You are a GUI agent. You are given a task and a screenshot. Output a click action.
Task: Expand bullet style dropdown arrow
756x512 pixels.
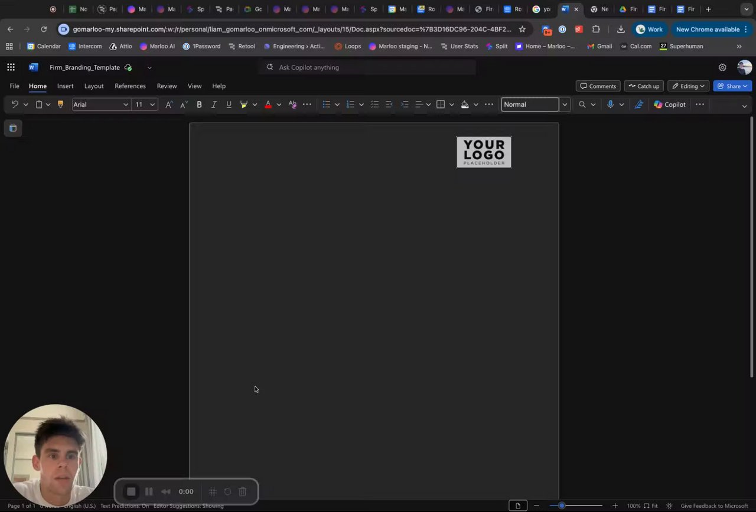coord(337,104)
